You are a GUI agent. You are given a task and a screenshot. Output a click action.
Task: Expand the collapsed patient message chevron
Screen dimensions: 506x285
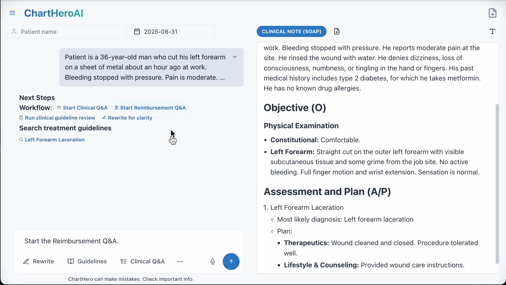[x=235, y=57]
